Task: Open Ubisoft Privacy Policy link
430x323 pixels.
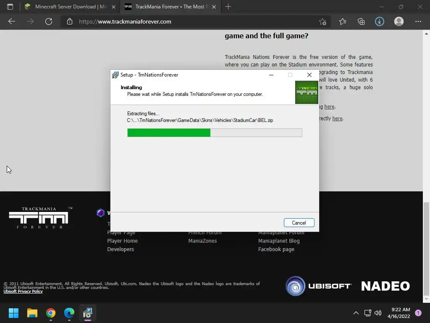Action: [x=23, y=291]
